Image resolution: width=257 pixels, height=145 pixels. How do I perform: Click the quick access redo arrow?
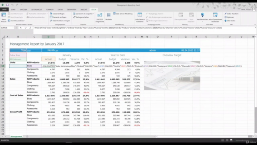pyautogui.click(x=17, y=5)
